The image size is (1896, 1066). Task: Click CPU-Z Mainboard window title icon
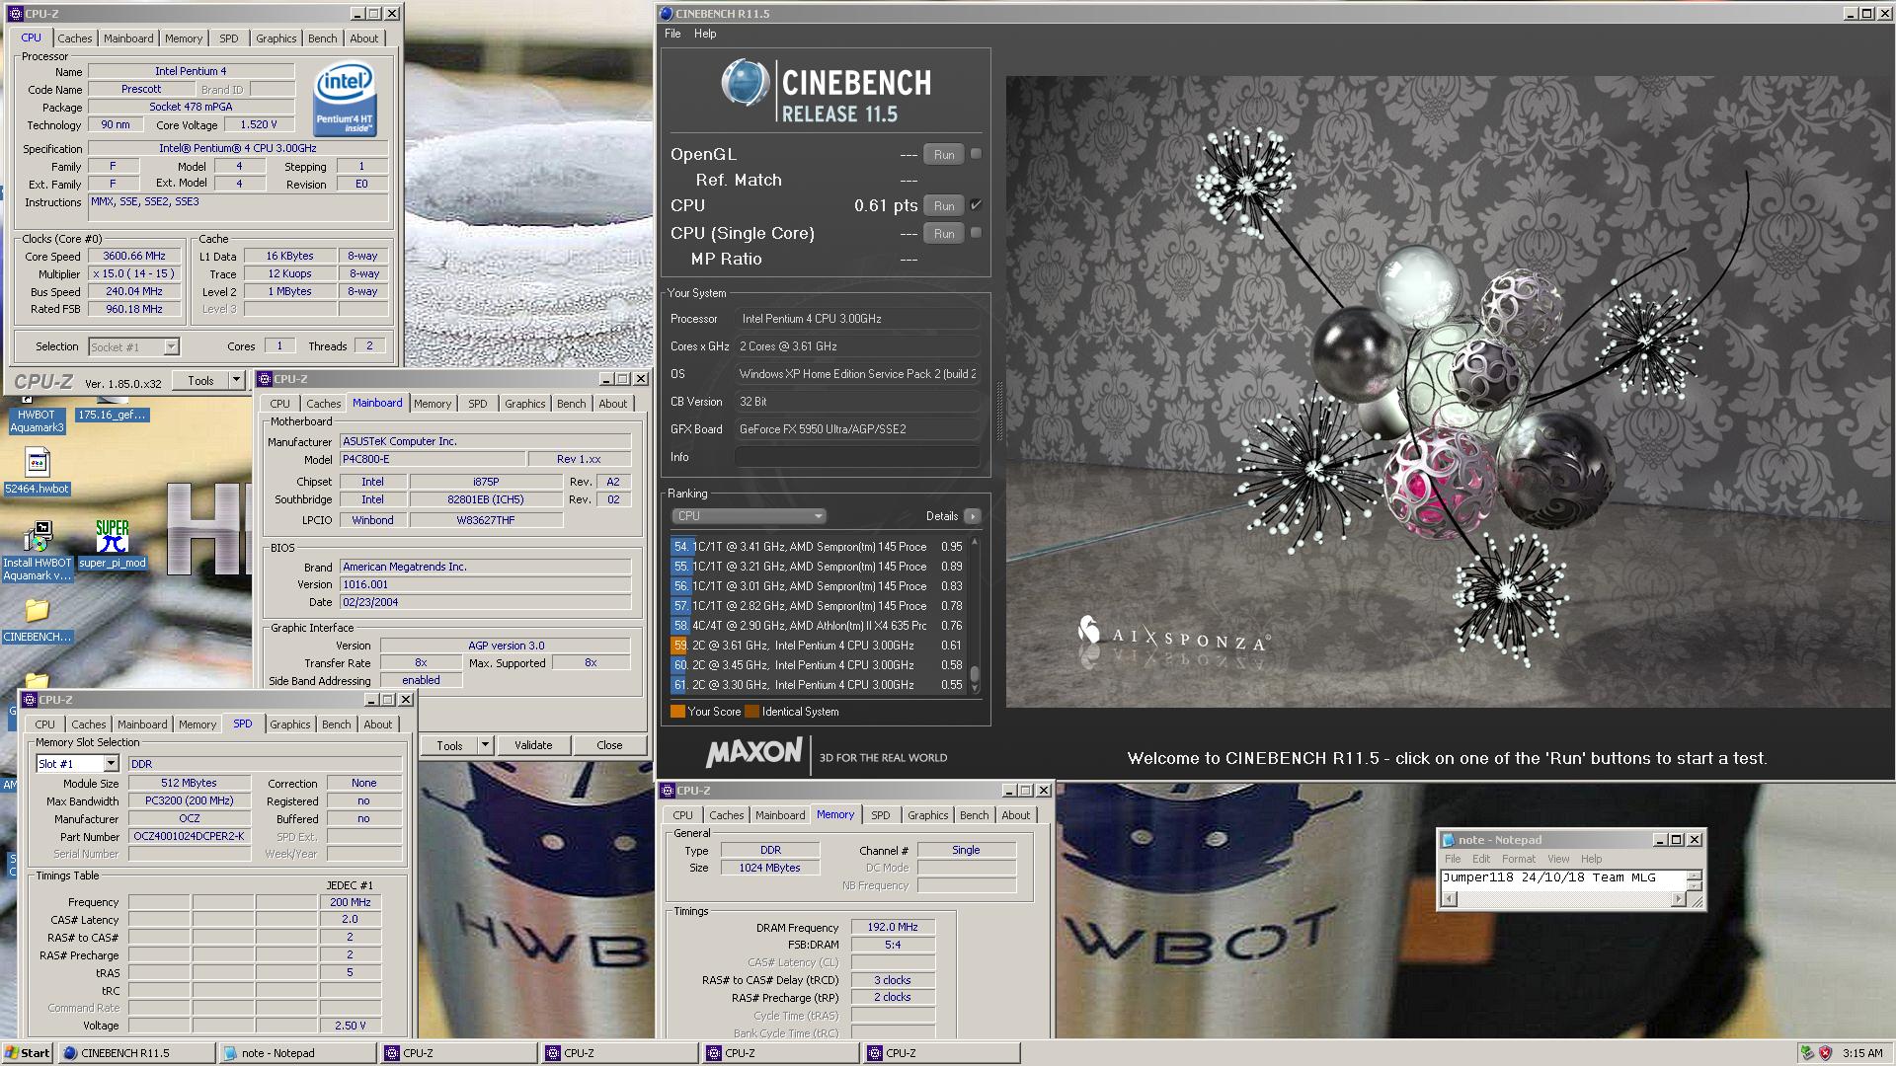[x=265, y=379]
